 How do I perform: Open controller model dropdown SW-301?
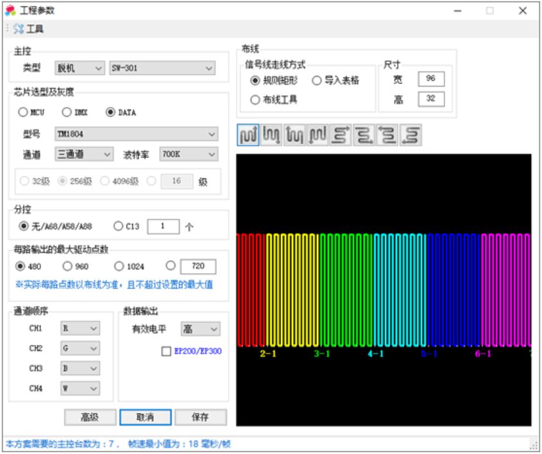tap(162, 68)
